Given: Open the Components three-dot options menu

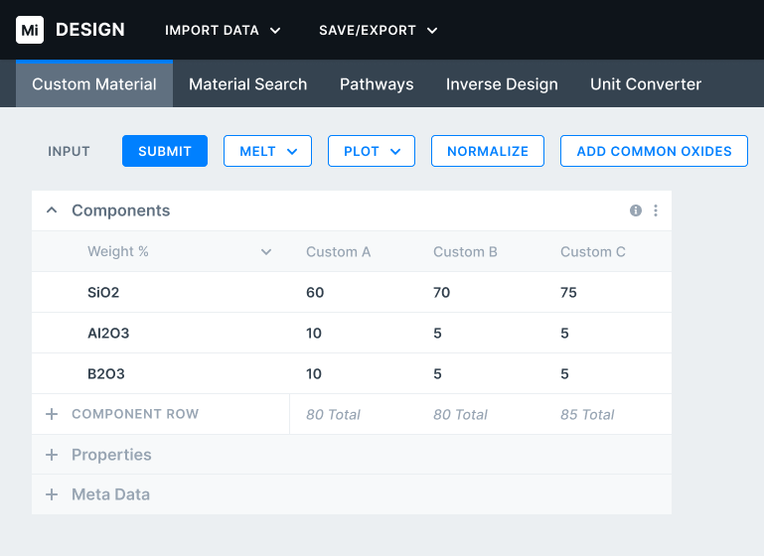Looking at the screenshot, I should [x=656, y=210].
